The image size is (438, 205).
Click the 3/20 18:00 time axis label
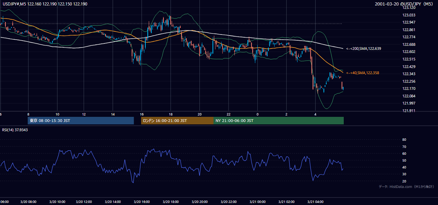coord(170,202)
